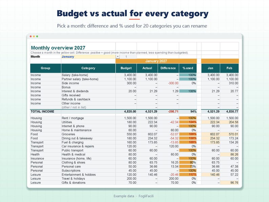
Task: Open the month dropdown arrow
Action: click(118, 57)
